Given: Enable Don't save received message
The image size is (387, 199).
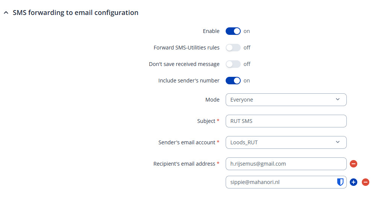Looking at the screenshot, I should pyautogui.click(x=233, y=64).
